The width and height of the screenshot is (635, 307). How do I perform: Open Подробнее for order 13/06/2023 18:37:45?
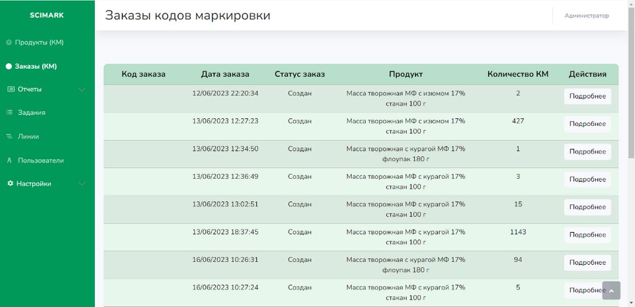click(x=588, y=235)
